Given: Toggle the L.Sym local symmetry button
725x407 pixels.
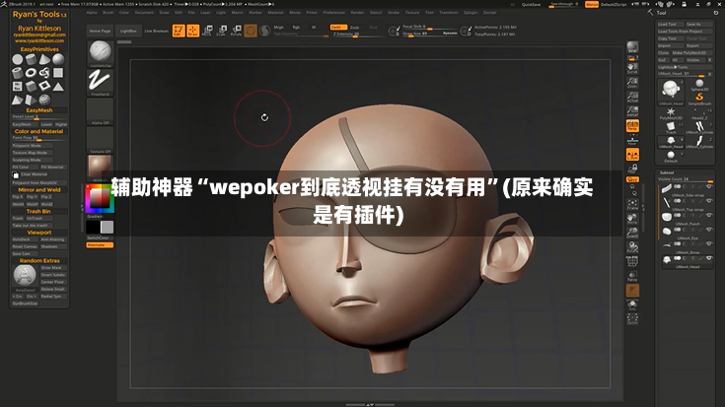Looking at the screenshot, I should (632, 155).
